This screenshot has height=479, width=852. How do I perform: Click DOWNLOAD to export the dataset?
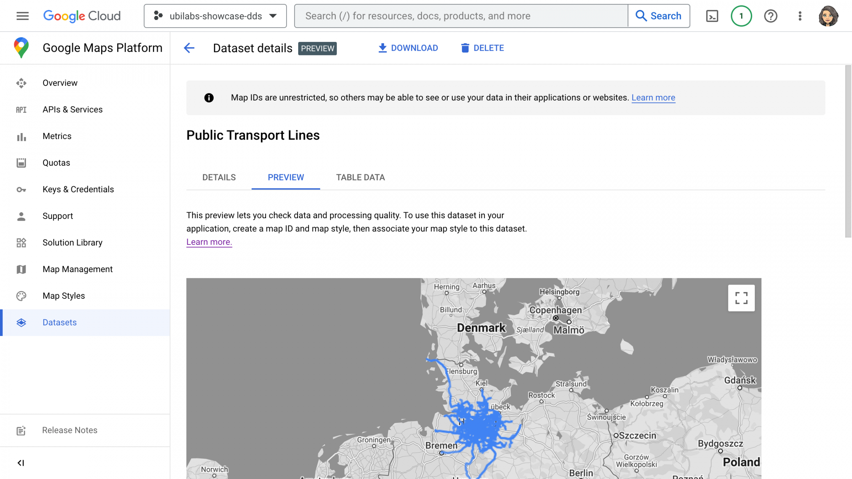[408, 48]
